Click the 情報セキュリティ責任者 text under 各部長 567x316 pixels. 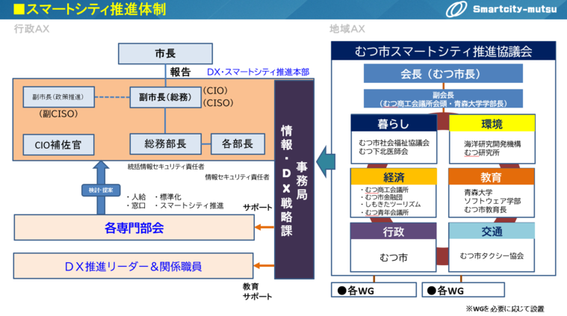pyautogui.click(x=238, y=177)
